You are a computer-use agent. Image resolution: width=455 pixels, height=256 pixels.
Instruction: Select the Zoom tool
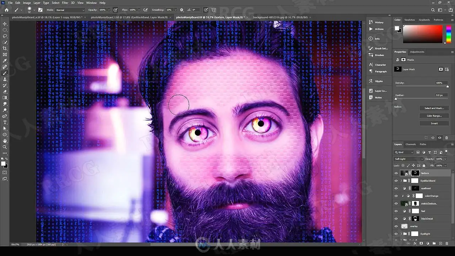click(x=5, y=147)
